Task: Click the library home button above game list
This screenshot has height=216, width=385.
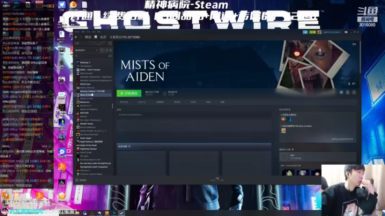Action: click(91, 43)
